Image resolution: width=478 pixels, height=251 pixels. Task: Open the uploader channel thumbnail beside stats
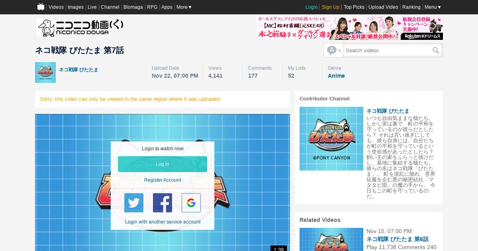coord(45,73)
